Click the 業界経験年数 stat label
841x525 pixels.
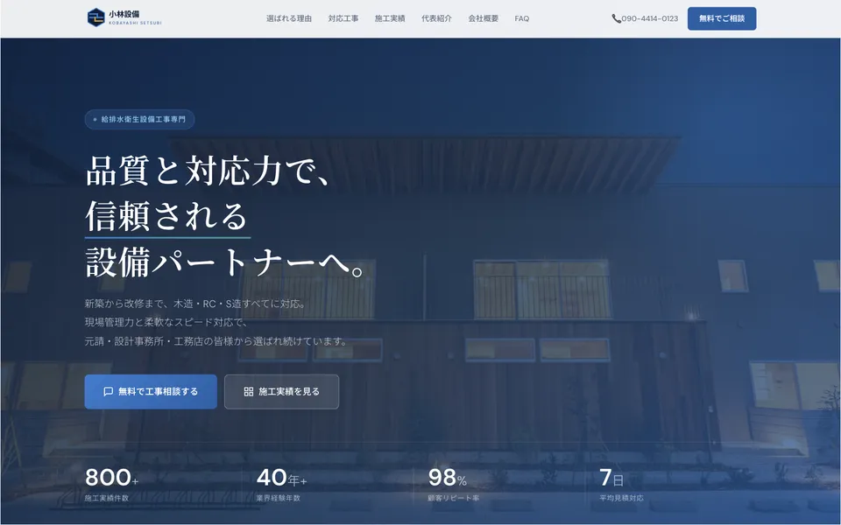[x=279, y=498]
